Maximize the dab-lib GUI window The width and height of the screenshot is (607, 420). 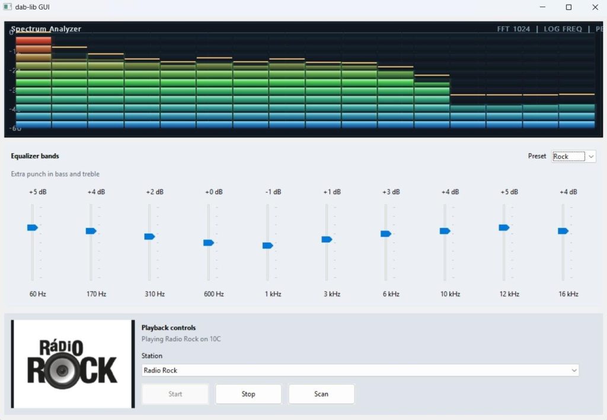pos(568,7)
